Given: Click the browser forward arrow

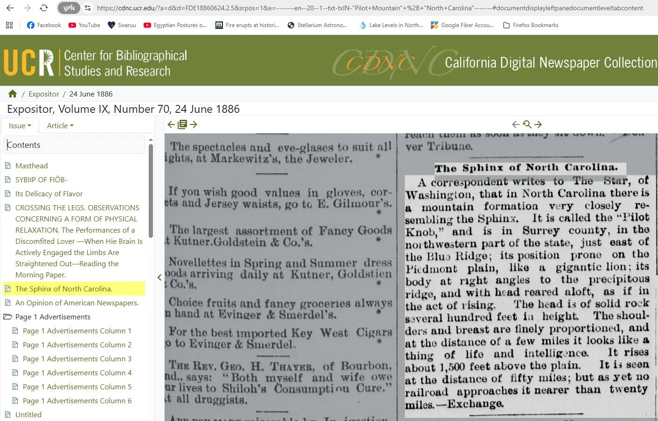Looking at the screenshot, I should pyautogui.click(x=27, y=8).
